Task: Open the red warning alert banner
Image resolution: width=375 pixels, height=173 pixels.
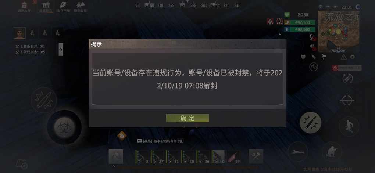Action: [347, 68]
